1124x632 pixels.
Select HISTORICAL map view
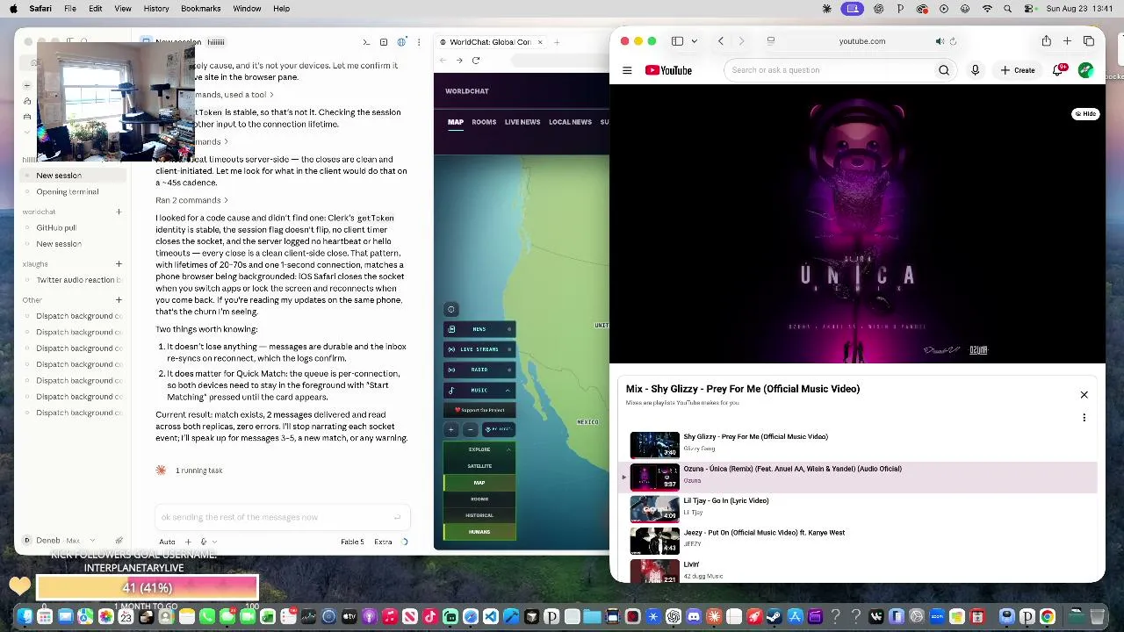tap(479, 515)
